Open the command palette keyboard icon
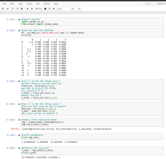The image size is (166, 159). (79, 9)
